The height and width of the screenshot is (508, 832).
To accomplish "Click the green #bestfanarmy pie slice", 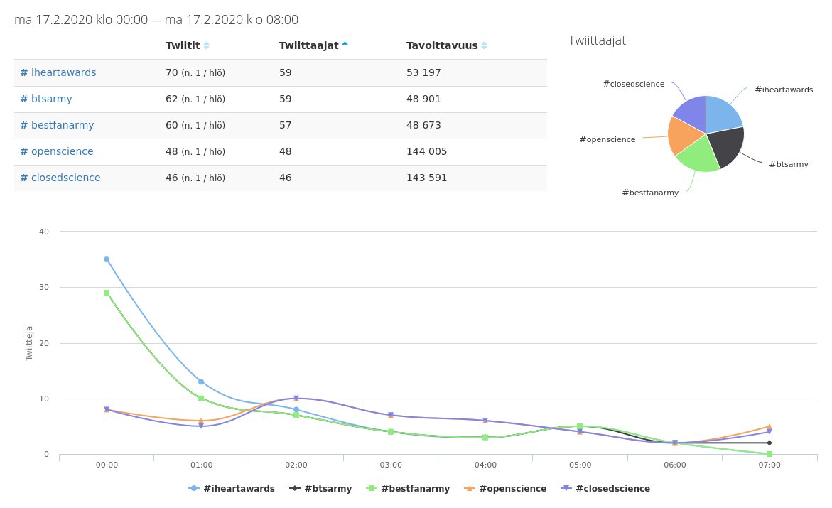I will [698, 155].
